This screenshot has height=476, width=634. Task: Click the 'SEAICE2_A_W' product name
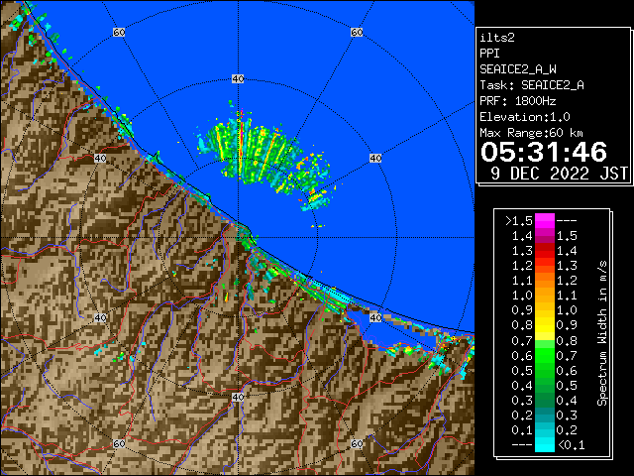point(517,69)
